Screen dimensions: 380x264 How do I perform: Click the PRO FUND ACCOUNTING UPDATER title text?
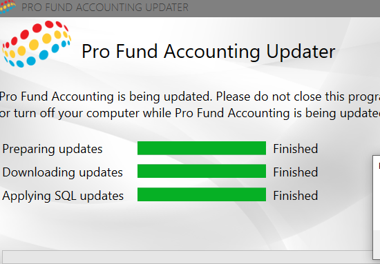tap(105, 8)
